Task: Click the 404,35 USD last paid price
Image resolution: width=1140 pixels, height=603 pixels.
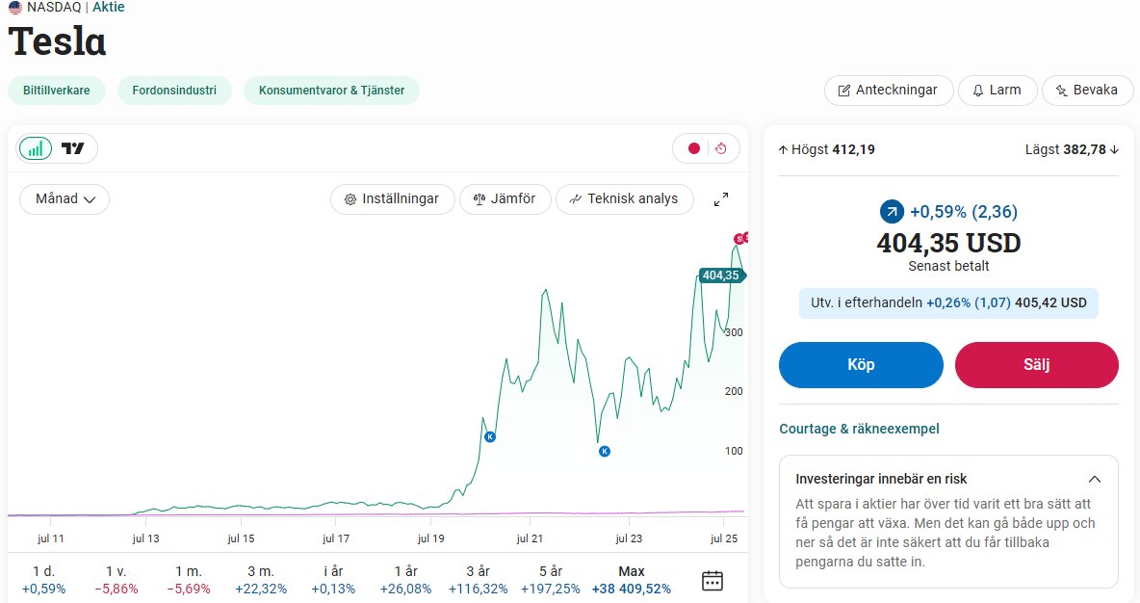Action: pyautogui.click(x=948, y=243)
